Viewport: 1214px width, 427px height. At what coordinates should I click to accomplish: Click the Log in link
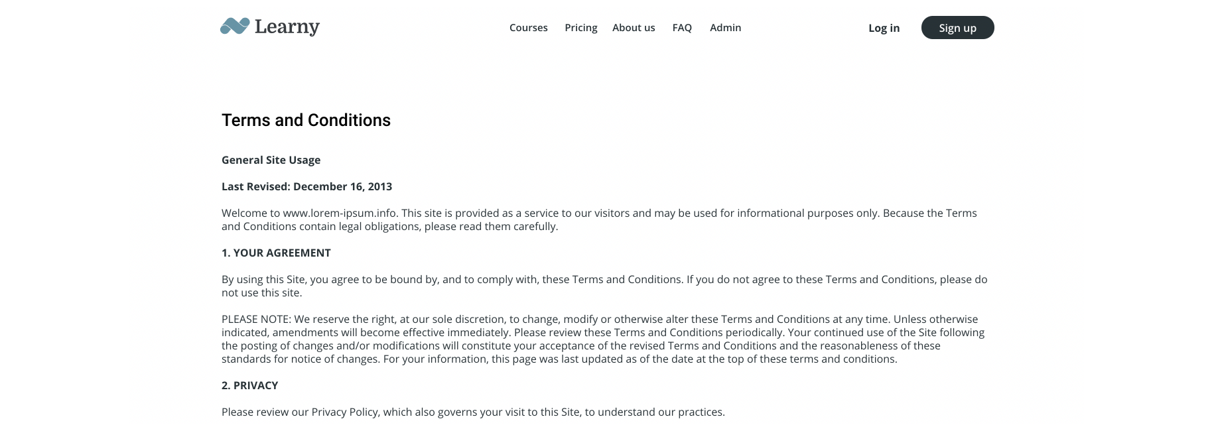pyautogui.click(x=884, y=28)
